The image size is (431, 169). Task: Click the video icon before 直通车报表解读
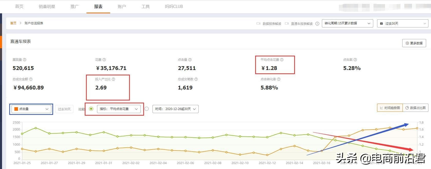tap(287, 24)
